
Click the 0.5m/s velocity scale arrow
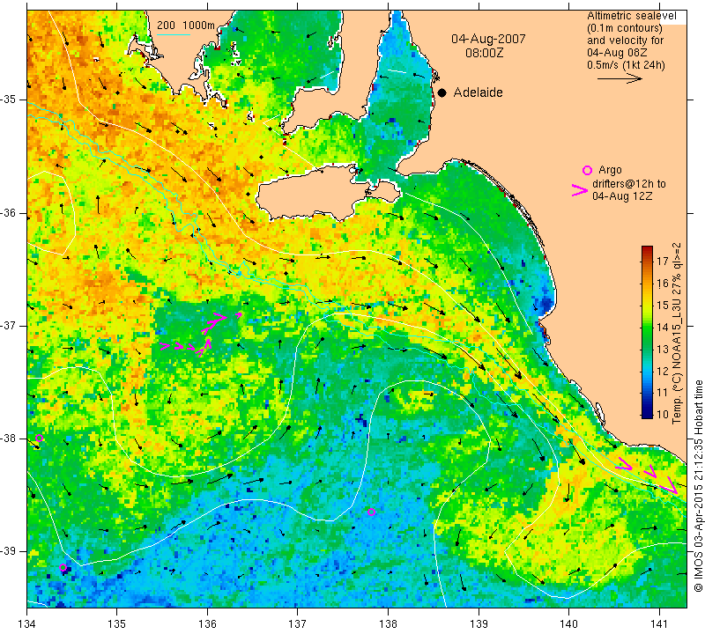[x=620, y=78]
